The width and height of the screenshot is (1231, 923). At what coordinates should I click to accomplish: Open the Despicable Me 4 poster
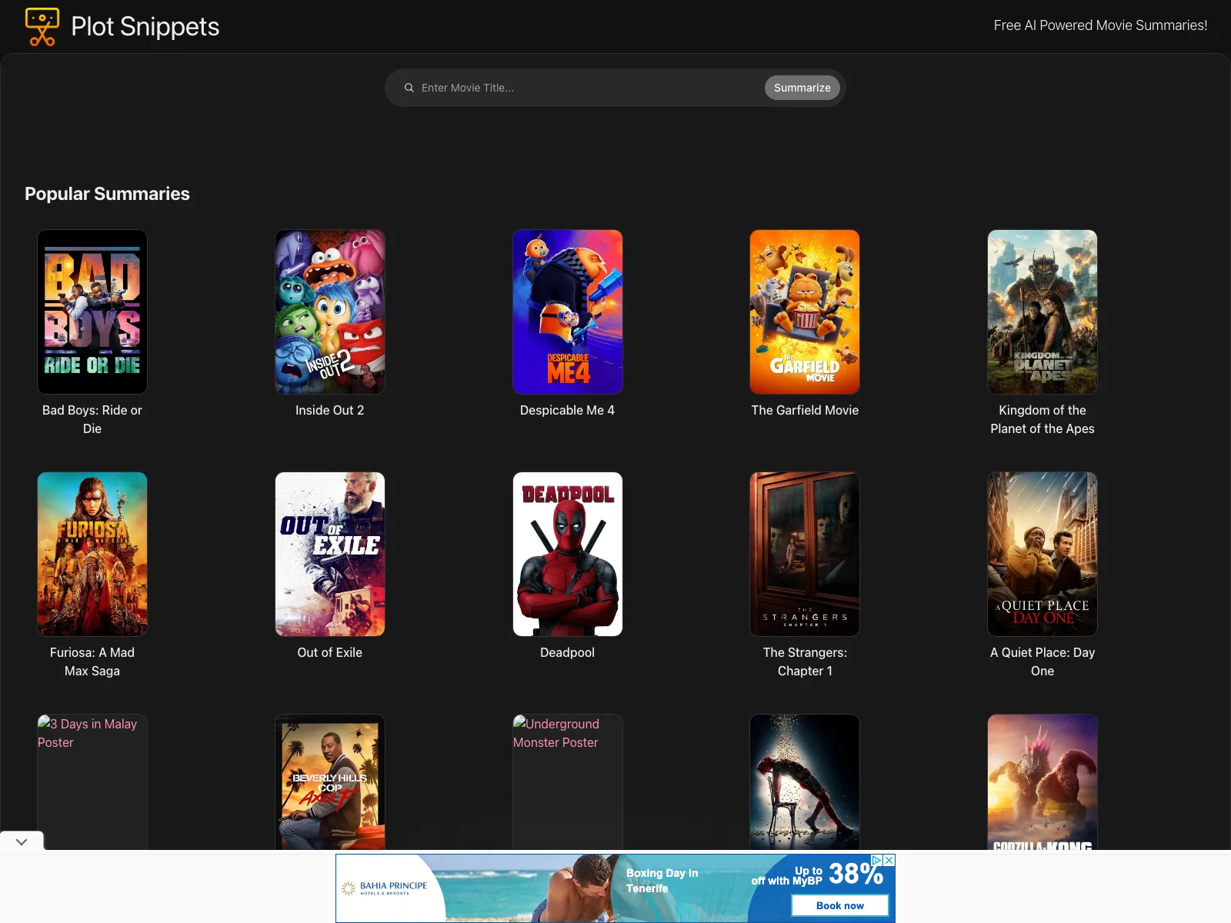coord(568,312)
